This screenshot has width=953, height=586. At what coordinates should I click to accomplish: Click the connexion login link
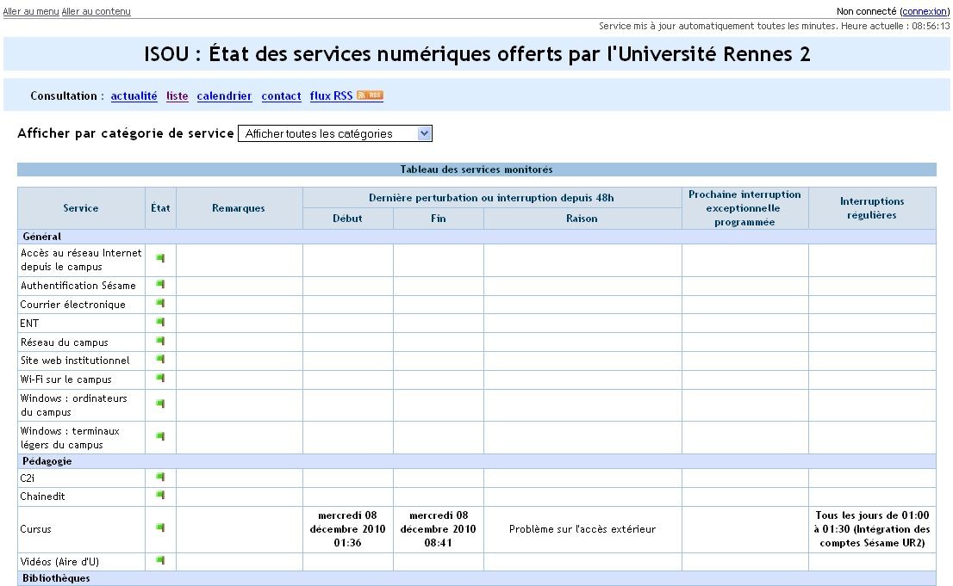pos(924,11)
